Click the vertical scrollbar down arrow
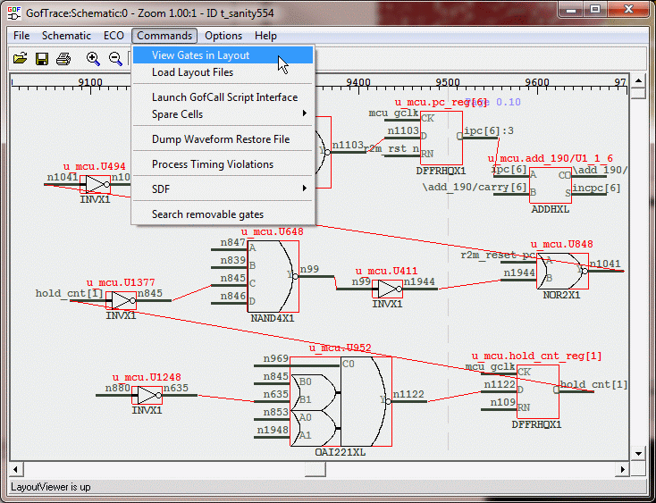This screenshot has width=656, height=503. pos(638,455)
